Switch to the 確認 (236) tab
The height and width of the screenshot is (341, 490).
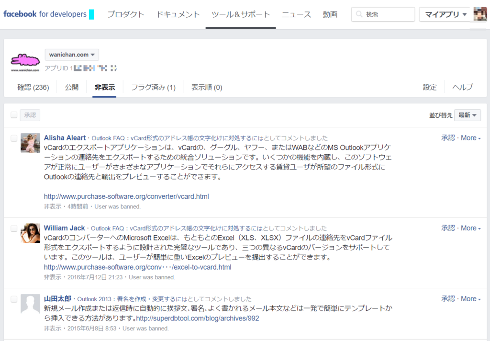pyautogui.click(x=33, y=87)
